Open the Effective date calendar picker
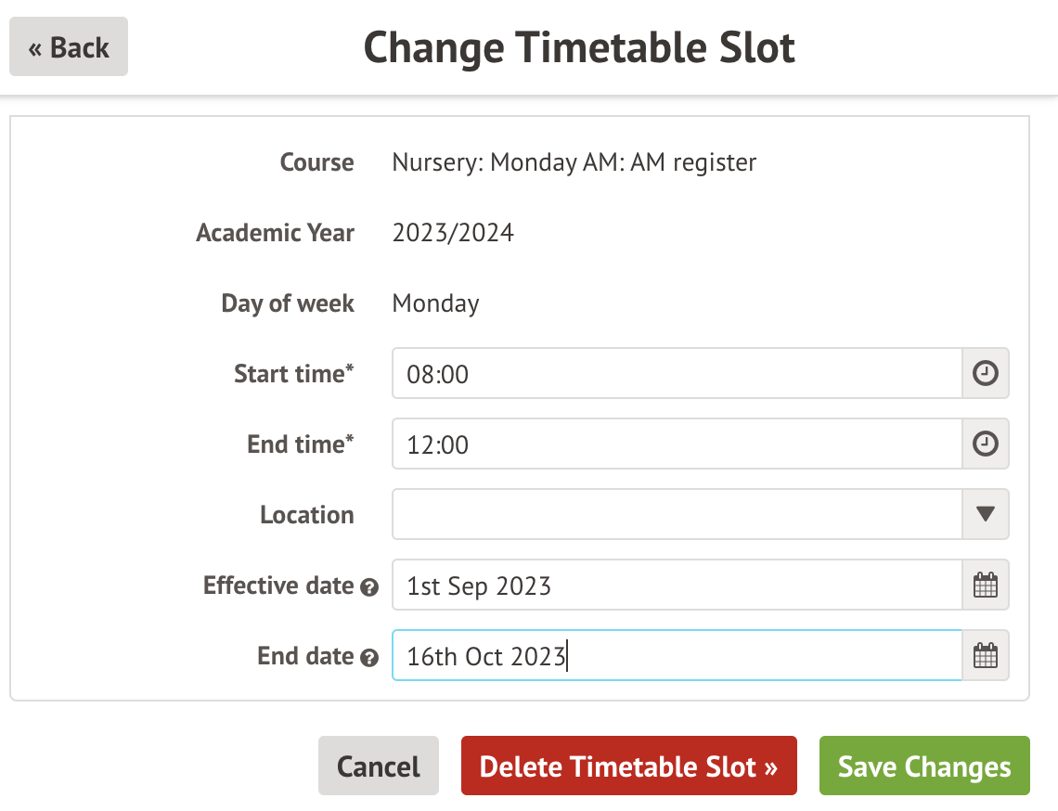 (985, 586)
